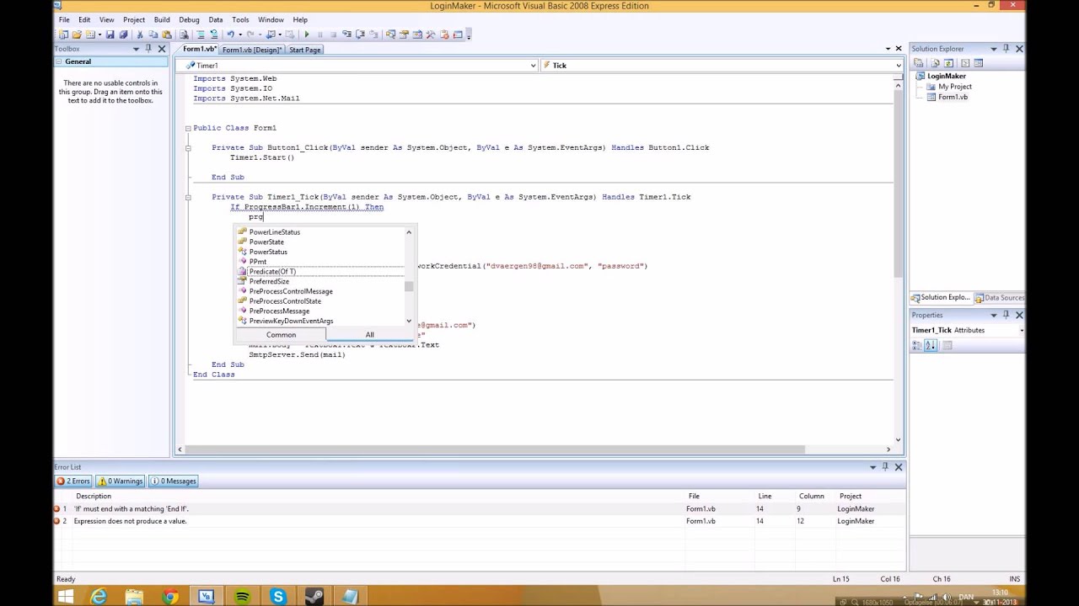Undo the last edit
The image size is (1079, 606).
(230, 35)
